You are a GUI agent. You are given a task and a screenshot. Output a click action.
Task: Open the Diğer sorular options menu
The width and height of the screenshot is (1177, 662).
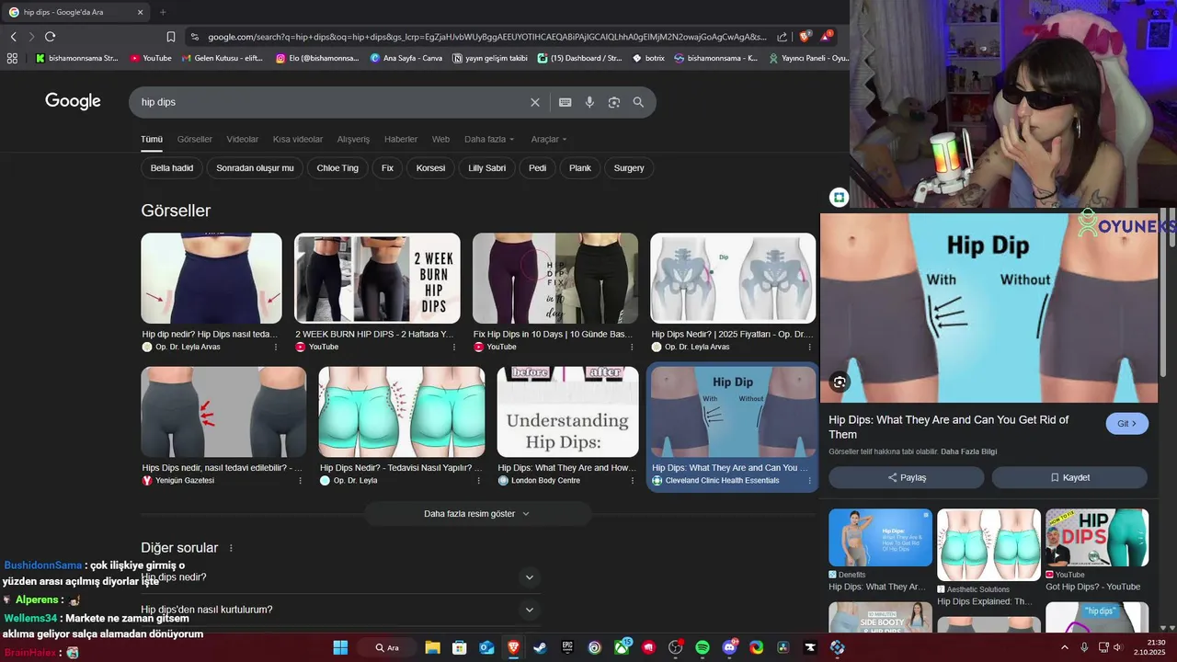[x=231, y=548]
